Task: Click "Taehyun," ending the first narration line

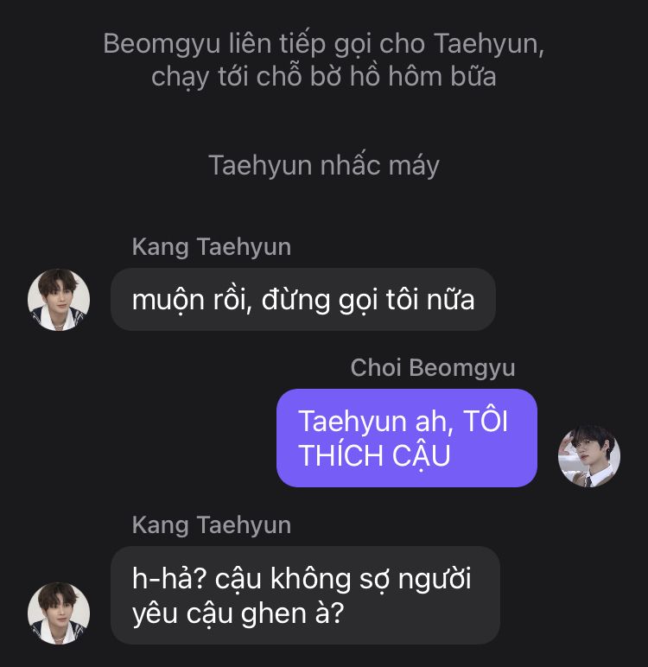Action: tap(489, 43)
